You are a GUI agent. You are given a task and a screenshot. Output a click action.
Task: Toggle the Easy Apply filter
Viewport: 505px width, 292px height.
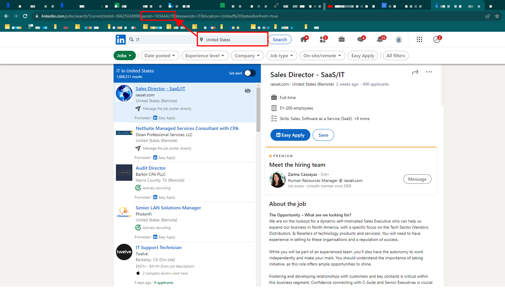pyautogui.click(x=363, y=56)
